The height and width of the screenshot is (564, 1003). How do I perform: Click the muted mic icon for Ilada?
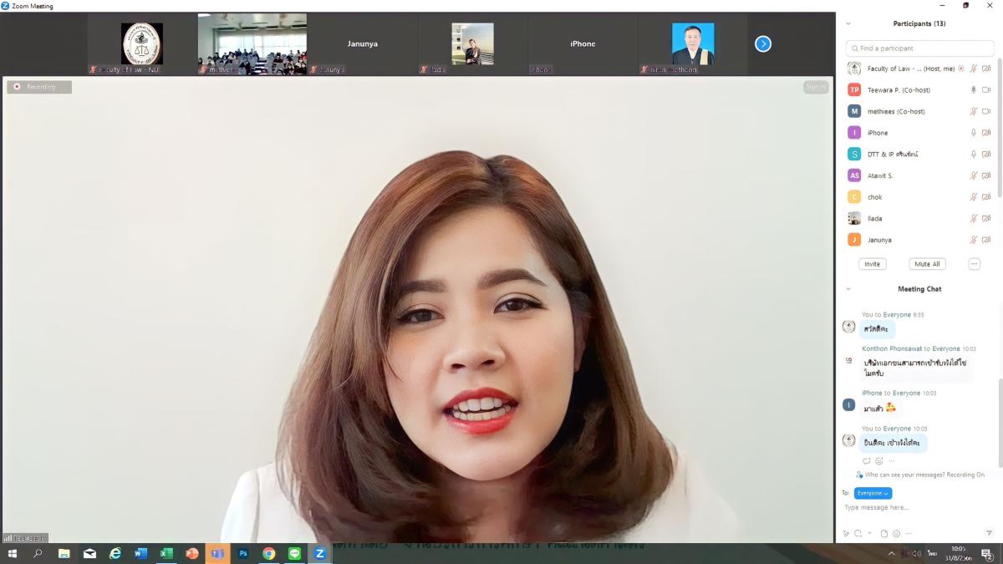coord(973,218)
